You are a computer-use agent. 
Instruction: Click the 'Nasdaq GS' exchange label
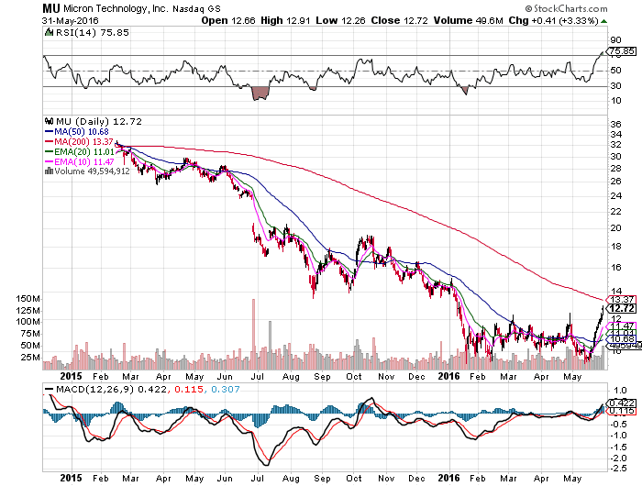(x=196, y=8)
